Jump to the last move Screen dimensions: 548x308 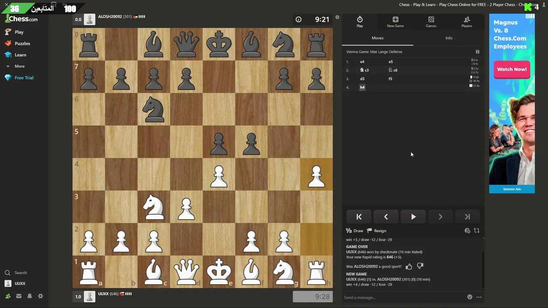(x=467, y=217)
